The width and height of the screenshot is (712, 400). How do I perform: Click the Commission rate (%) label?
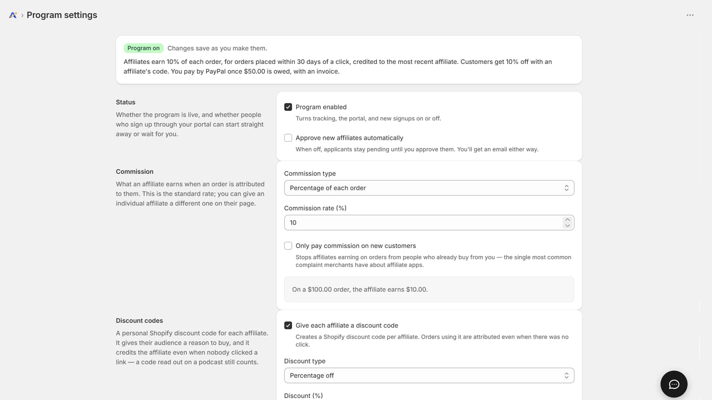pos(315,208)
